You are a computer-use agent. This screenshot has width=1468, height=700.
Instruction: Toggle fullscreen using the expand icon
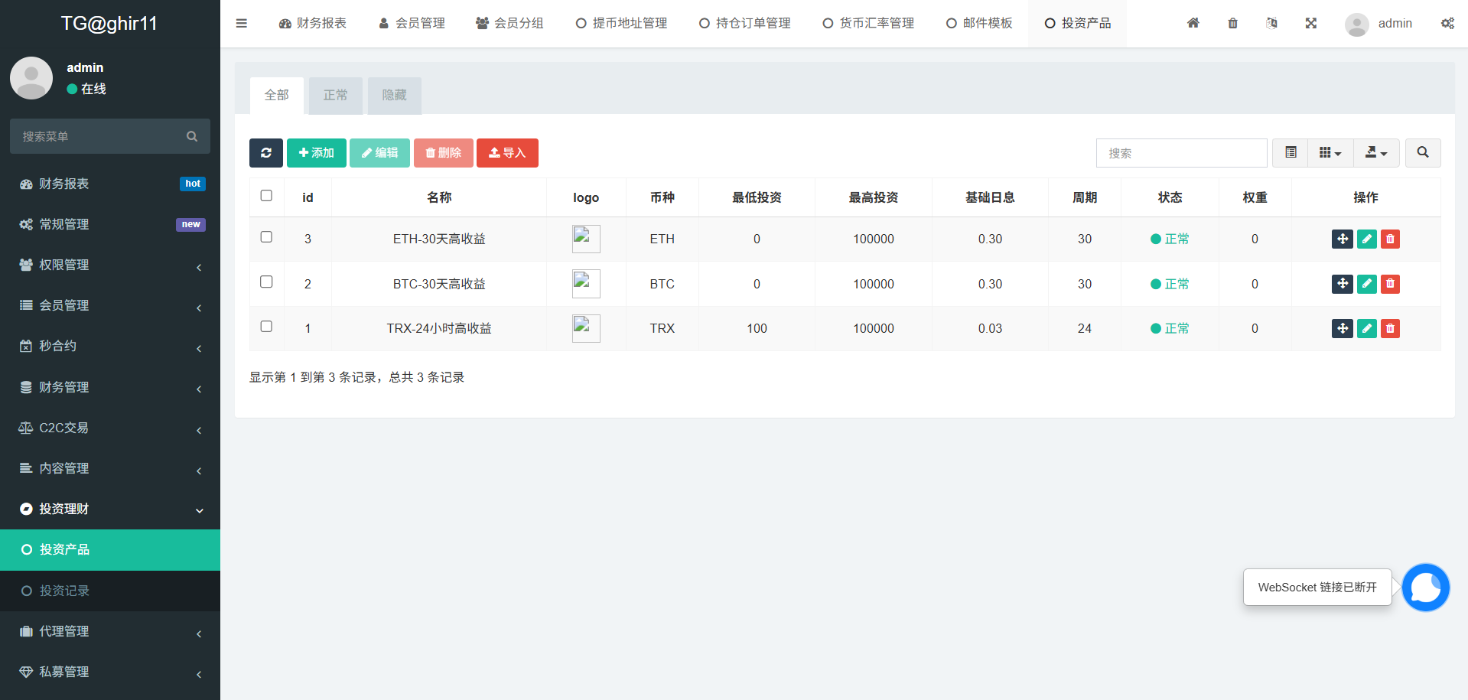1310,24
